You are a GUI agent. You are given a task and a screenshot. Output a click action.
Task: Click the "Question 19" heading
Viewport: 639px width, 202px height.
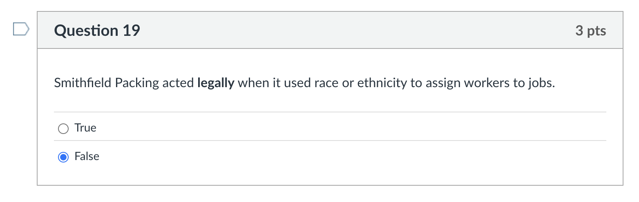[97, 31]
